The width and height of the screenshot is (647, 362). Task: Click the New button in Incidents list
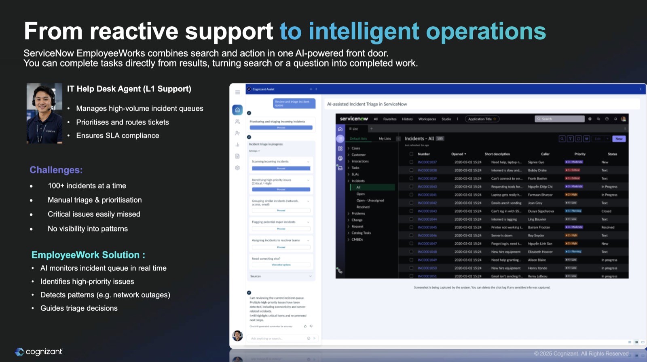(x=619, y=139)
